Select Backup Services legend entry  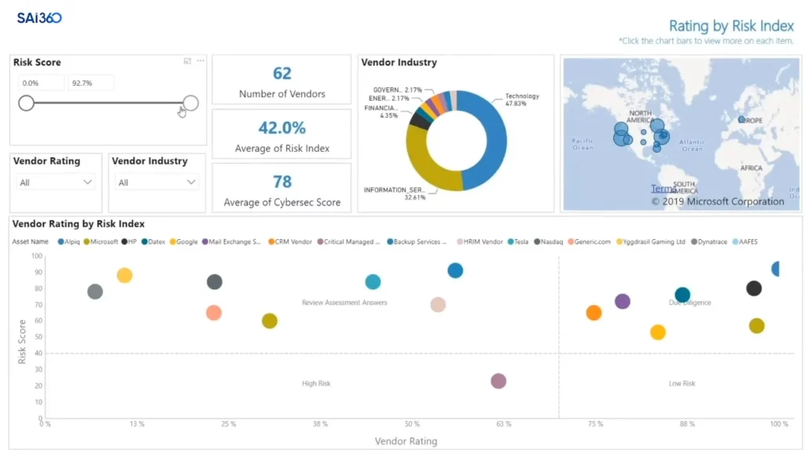417,241
